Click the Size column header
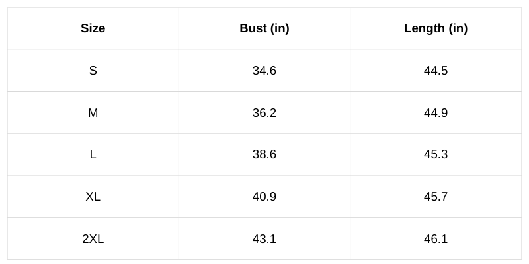This screenshot has width=529, height=264. pyautogui.click(x=93, y=28)
